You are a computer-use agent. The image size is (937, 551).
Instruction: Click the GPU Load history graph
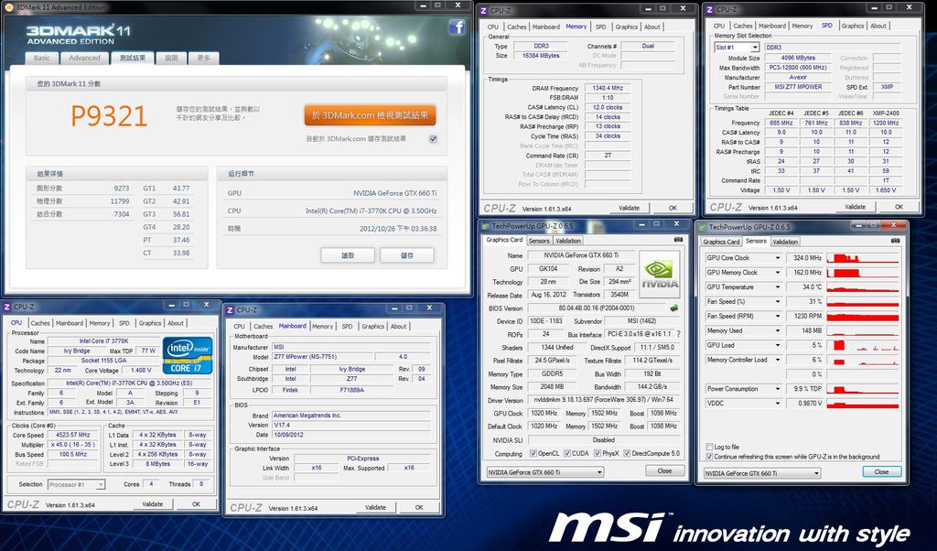click(x=863, y=345)
